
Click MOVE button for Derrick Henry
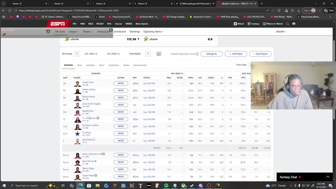click(x=121, y=98)
